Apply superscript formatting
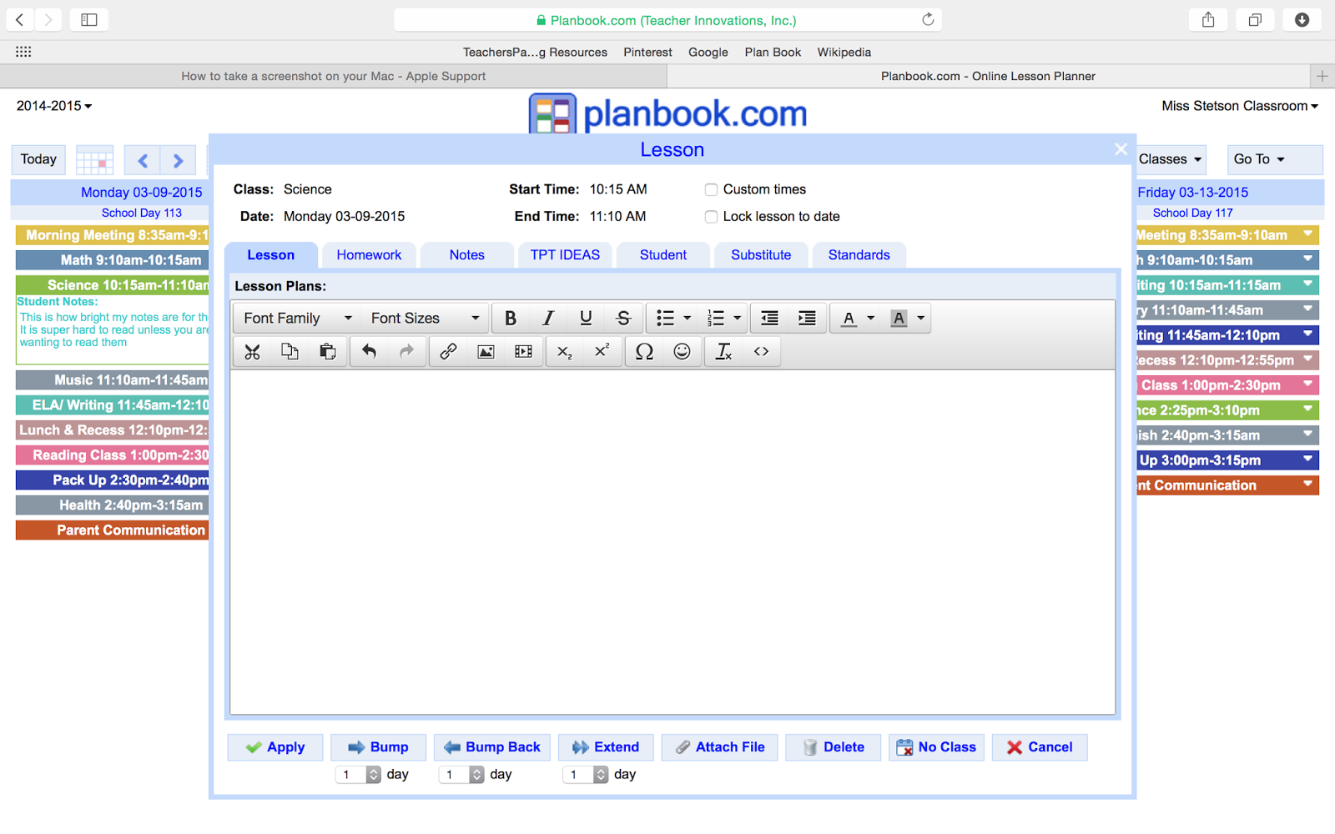Screen dimensions: 1335x834 [x=602, y=351]
